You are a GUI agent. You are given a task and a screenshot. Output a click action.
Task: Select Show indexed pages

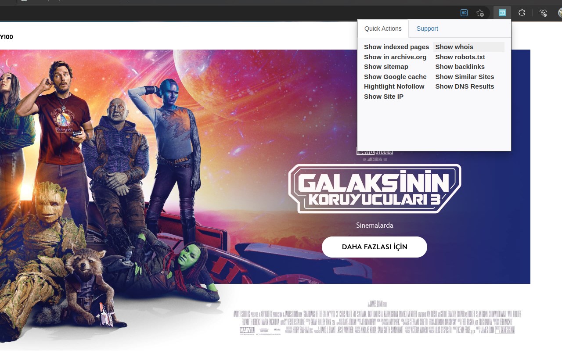[x=396, y=47]
